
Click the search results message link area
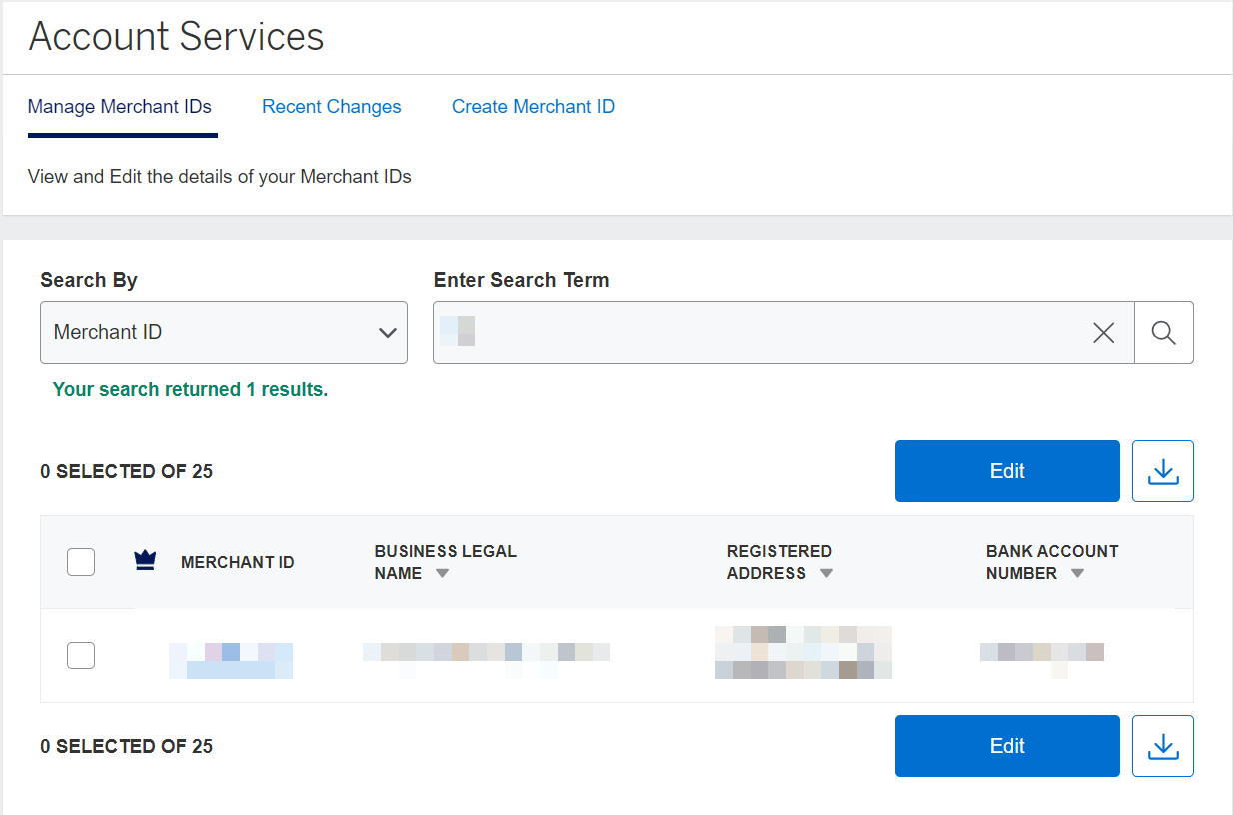[190, 389]
